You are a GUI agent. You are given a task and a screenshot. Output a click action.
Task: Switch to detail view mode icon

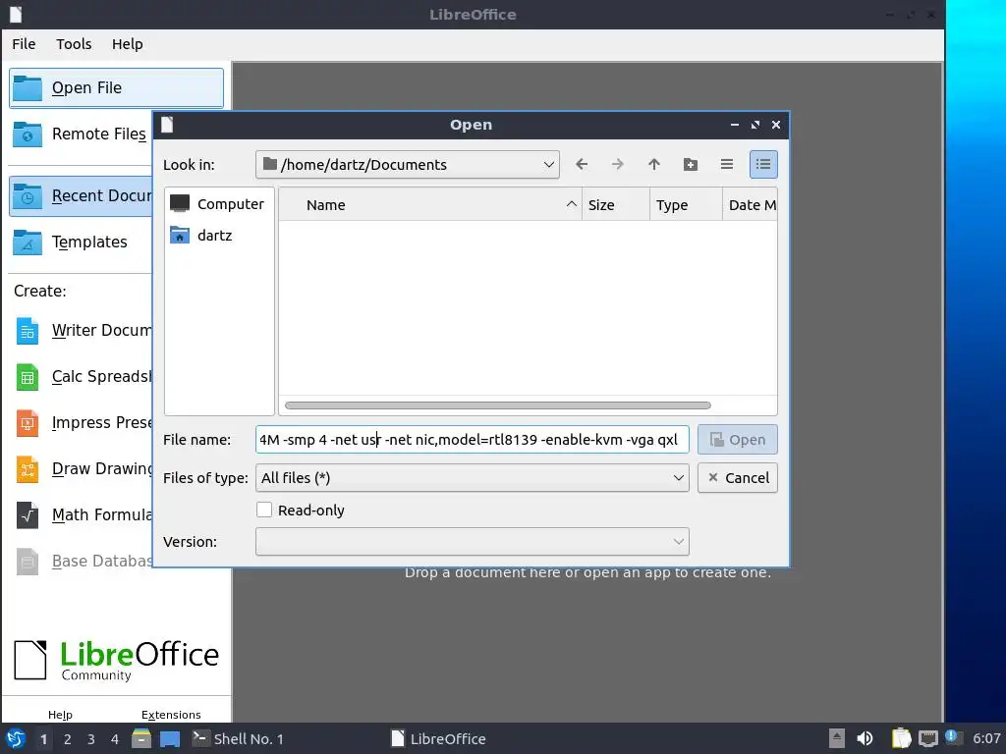pyautogui.click(x=763, y=165)
